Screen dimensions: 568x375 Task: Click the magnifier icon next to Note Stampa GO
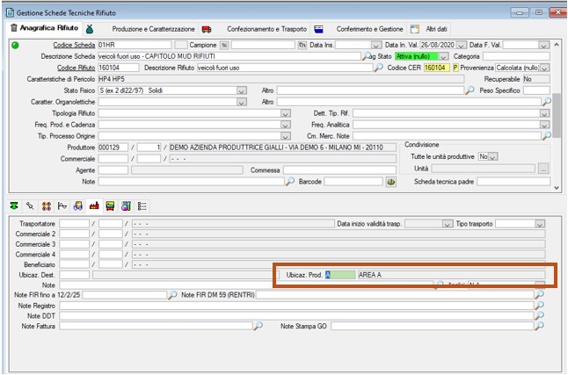tap(538, 326)
